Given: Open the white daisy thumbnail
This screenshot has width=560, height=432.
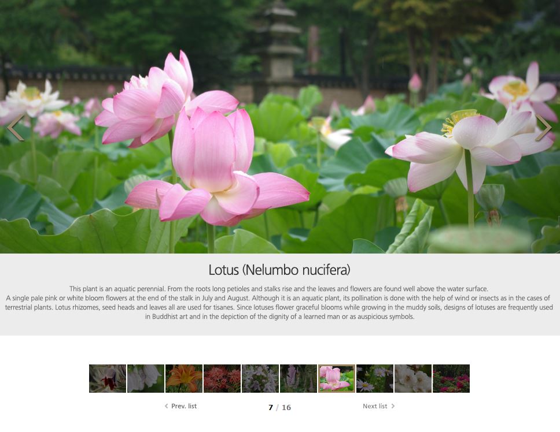Looking at the screenshot, I should [375, 378].
